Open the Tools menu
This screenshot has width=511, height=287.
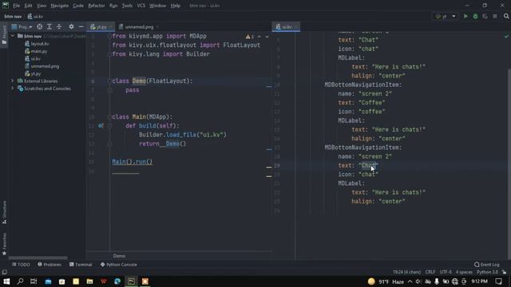tap(127, 6)
